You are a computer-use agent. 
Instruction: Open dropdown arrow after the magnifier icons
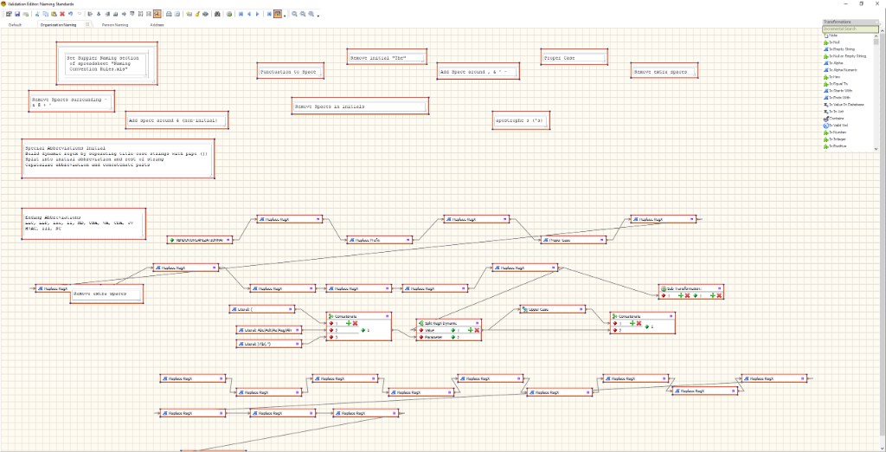coord(318,16)
